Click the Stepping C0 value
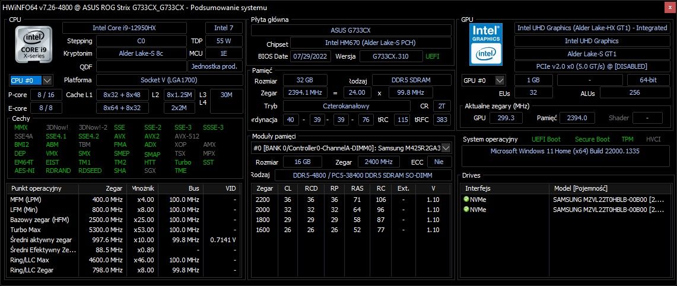677x286 pixels. pos(141,41)
